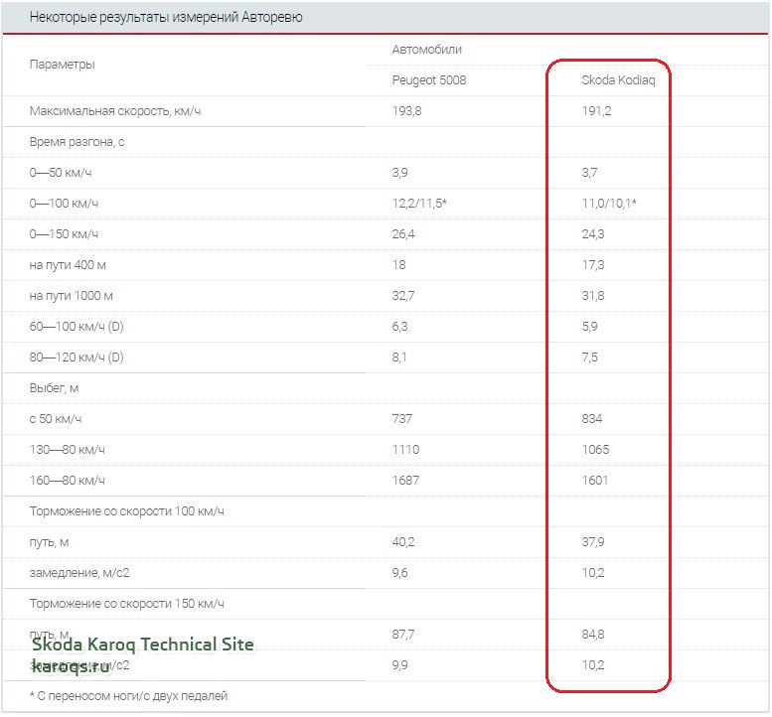Select the value '1687'

(x=405, y=481)
